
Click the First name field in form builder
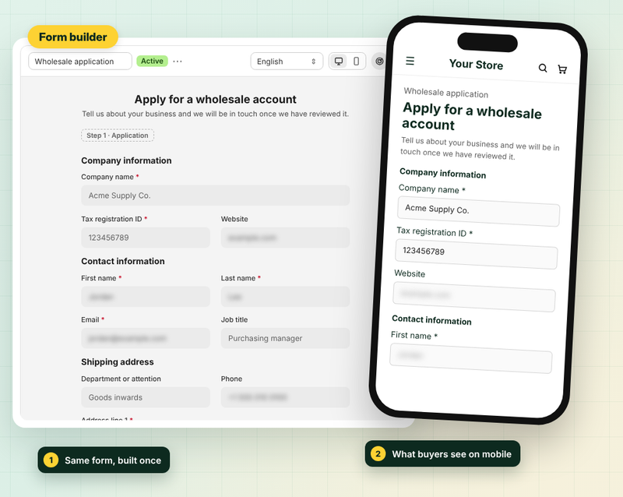[x=146, y=297]
